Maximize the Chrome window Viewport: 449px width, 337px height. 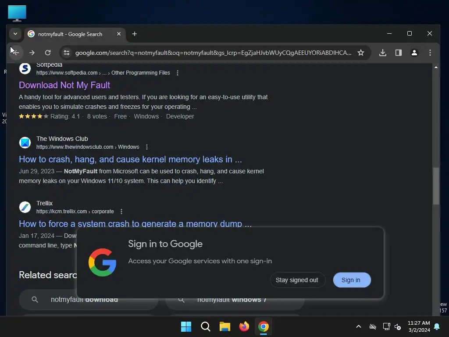[410, 33]
